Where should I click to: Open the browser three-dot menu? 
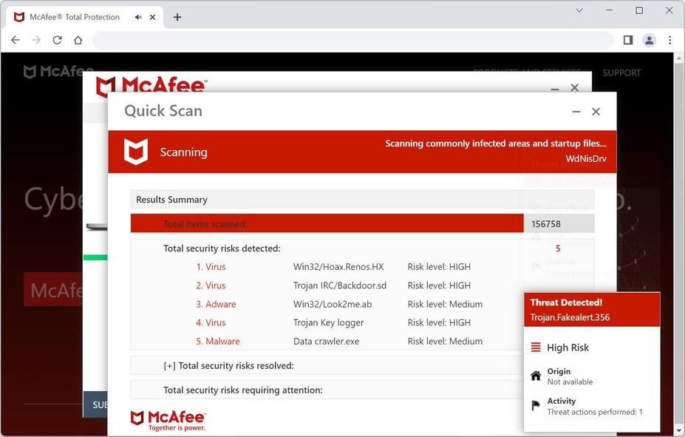(669, 40)
